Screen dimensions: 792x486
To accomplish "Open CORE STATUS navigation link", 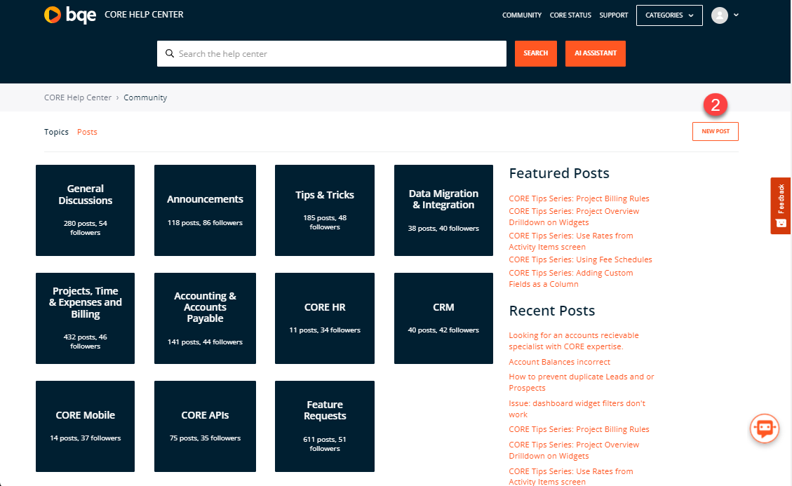I will tap(570, 15).
